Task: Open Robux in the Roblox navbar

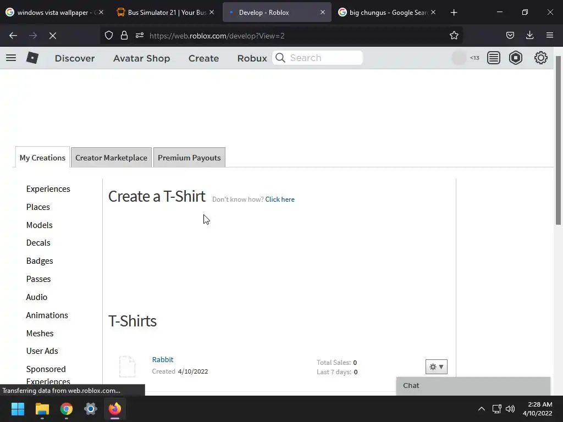Action: pos(252,58)
